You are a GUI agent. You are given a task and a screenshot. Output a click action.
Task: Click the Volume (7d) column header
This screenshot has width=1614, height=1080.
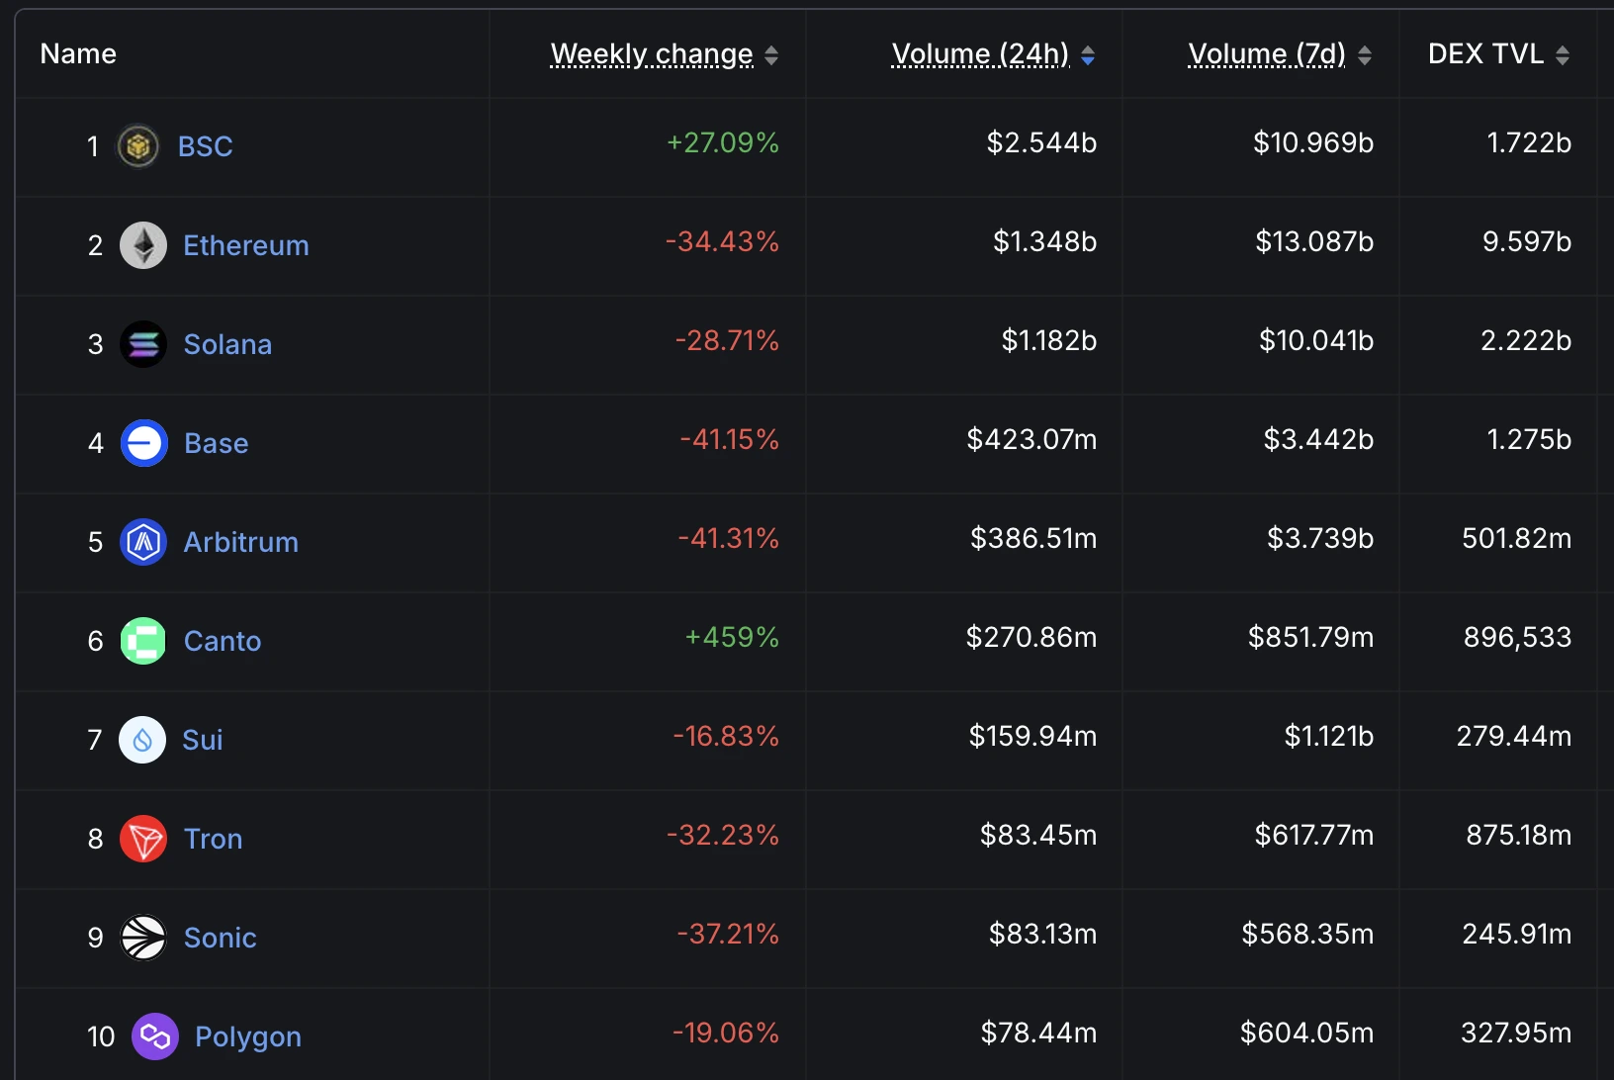[x=1267, y=54]
